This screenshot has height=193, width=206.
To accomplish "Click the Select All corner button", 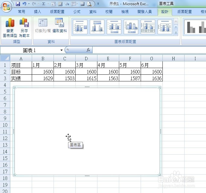I will [5, 58].
